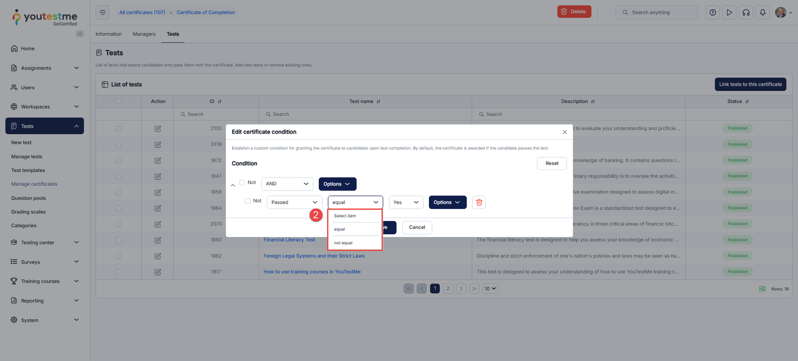Open the help question mark icon

pos(713,12)
